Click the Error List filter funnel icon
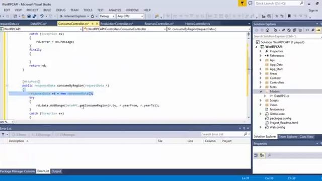The height and width of the screenshot is (181, 322). click(3, 135)
